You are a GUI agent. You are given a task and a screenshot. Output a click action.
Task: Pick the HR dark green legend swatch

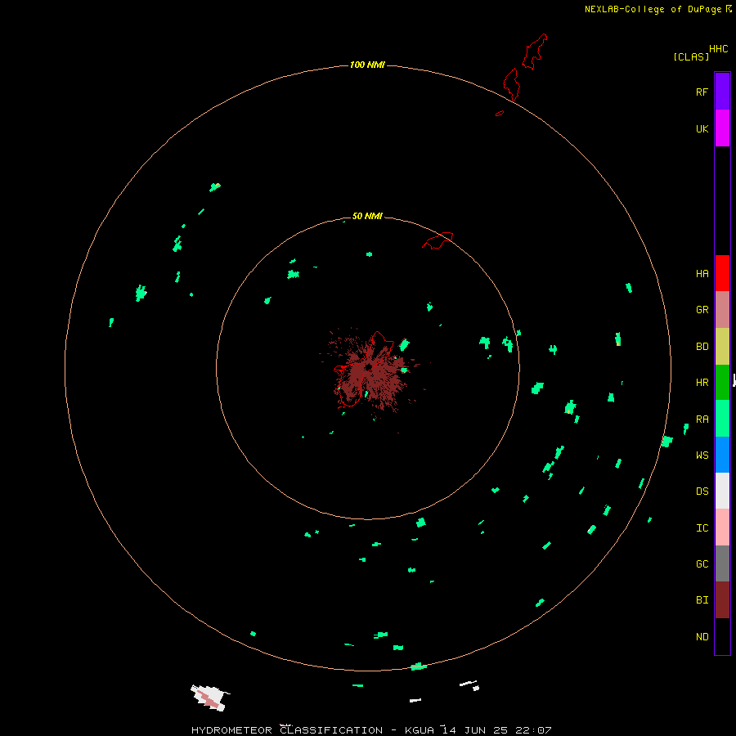(722, 382)
